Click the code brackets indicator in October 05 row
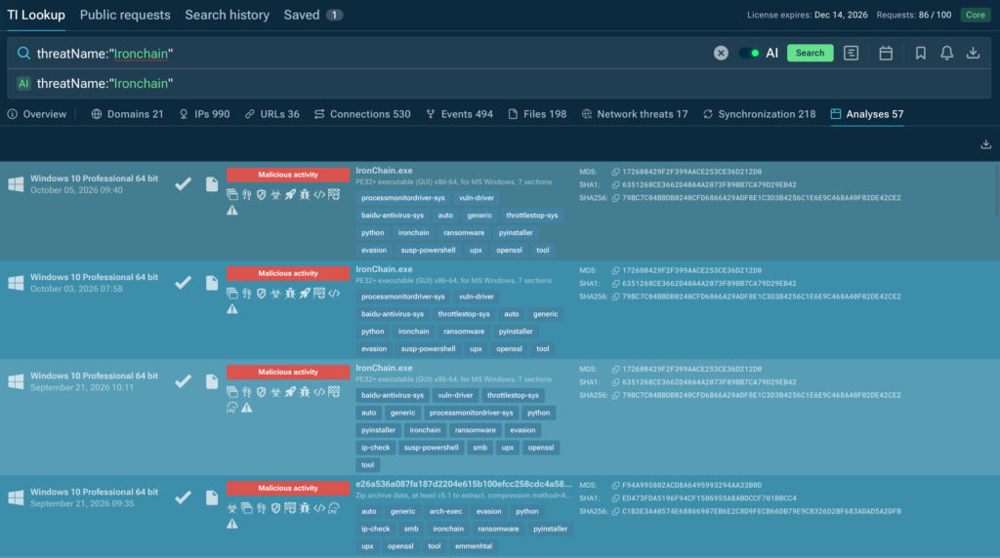This screenshot has height=558, width=1000. coord(319,194)
